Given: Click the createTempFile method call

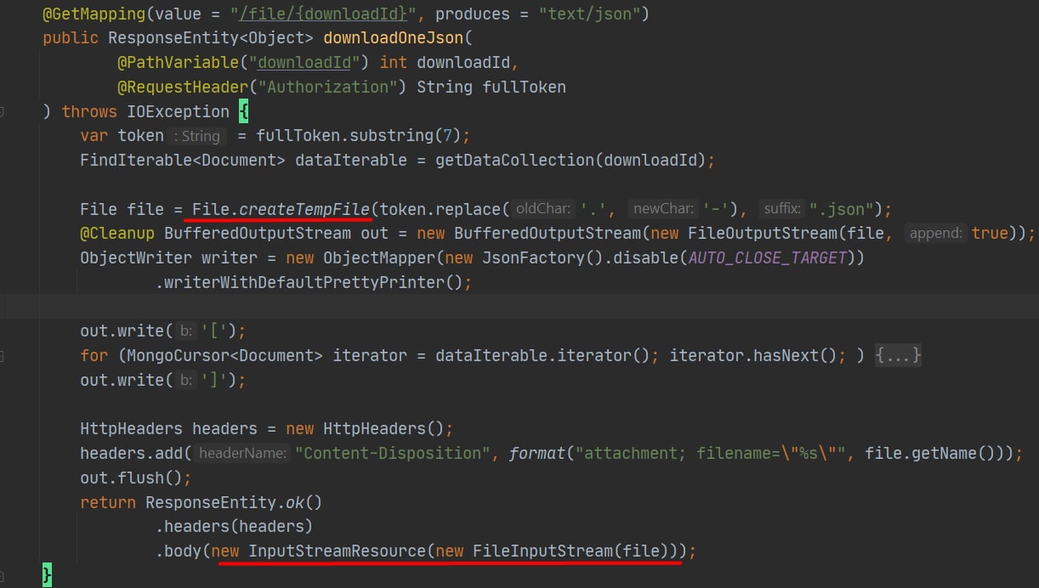Looking at the screenshot, I should pos(305,209).
